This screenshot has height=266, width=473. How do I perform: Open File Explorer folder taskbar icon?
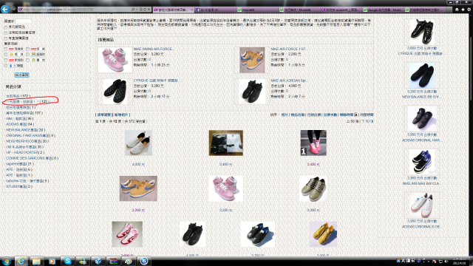tap(36, 261)
